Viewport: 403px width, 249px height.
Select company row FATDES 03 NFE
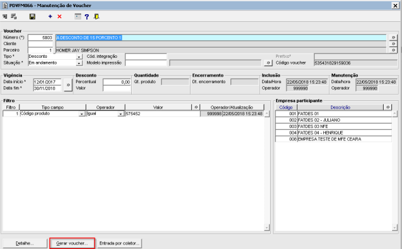(x=333, y=126)
